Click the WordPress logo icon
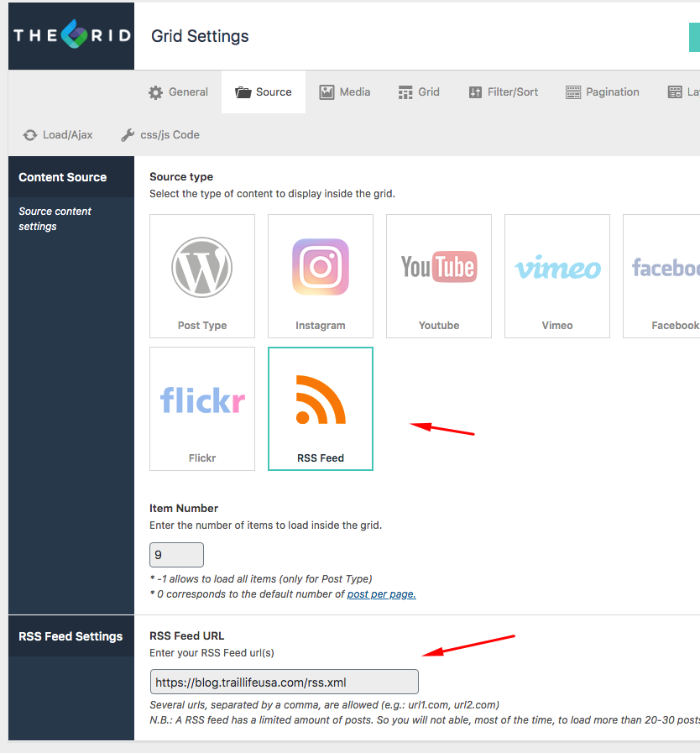 tap(202, 268)
